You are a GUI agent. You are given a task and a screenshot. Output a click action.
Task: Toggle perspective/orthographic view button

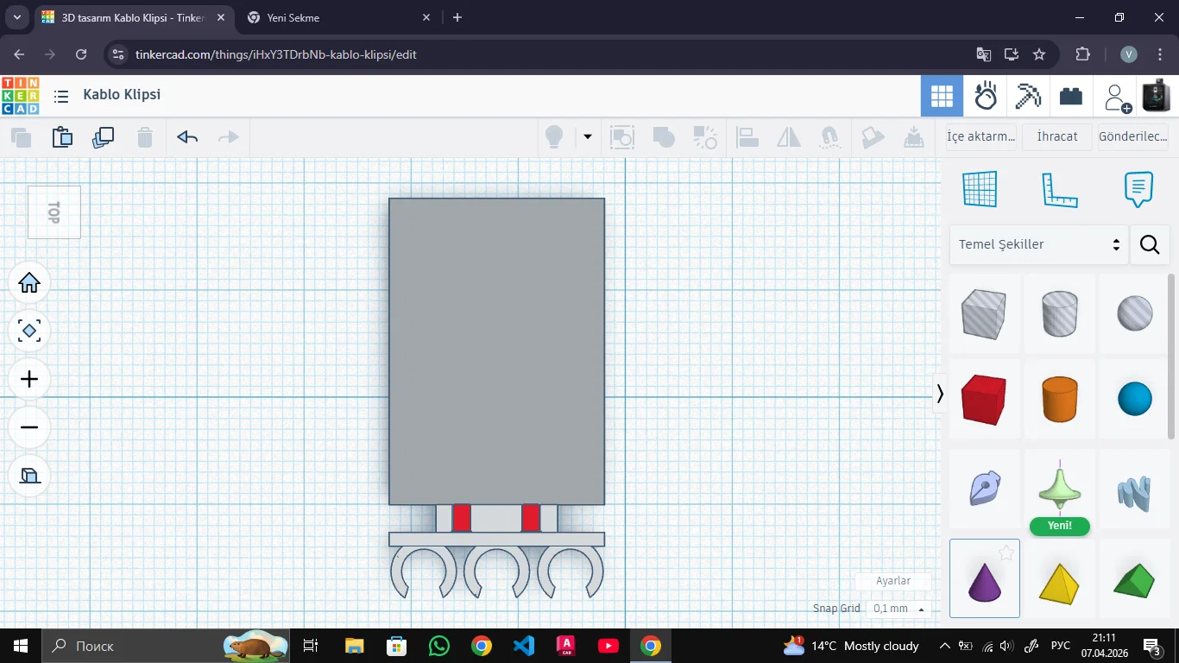pyautogui.click(x=29, y=476)
